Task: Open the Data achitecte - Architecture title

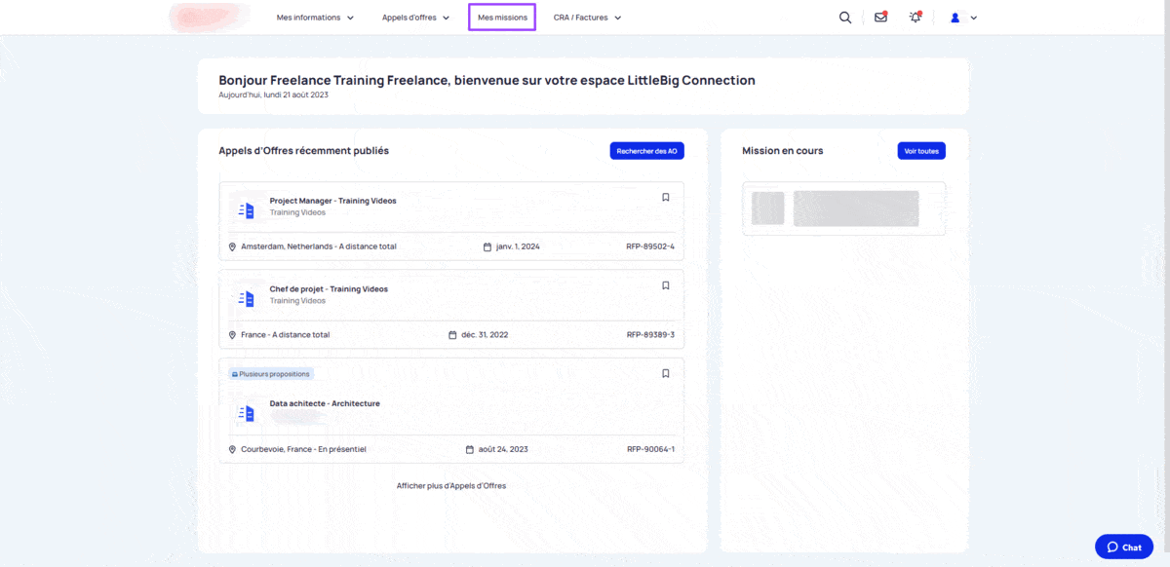Action: click(x=325, y=403)
